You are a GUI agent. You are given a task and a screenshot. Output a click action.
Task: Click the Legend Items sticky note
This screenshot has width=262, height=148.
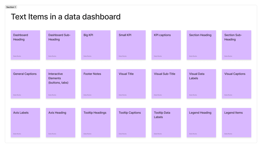237,123
